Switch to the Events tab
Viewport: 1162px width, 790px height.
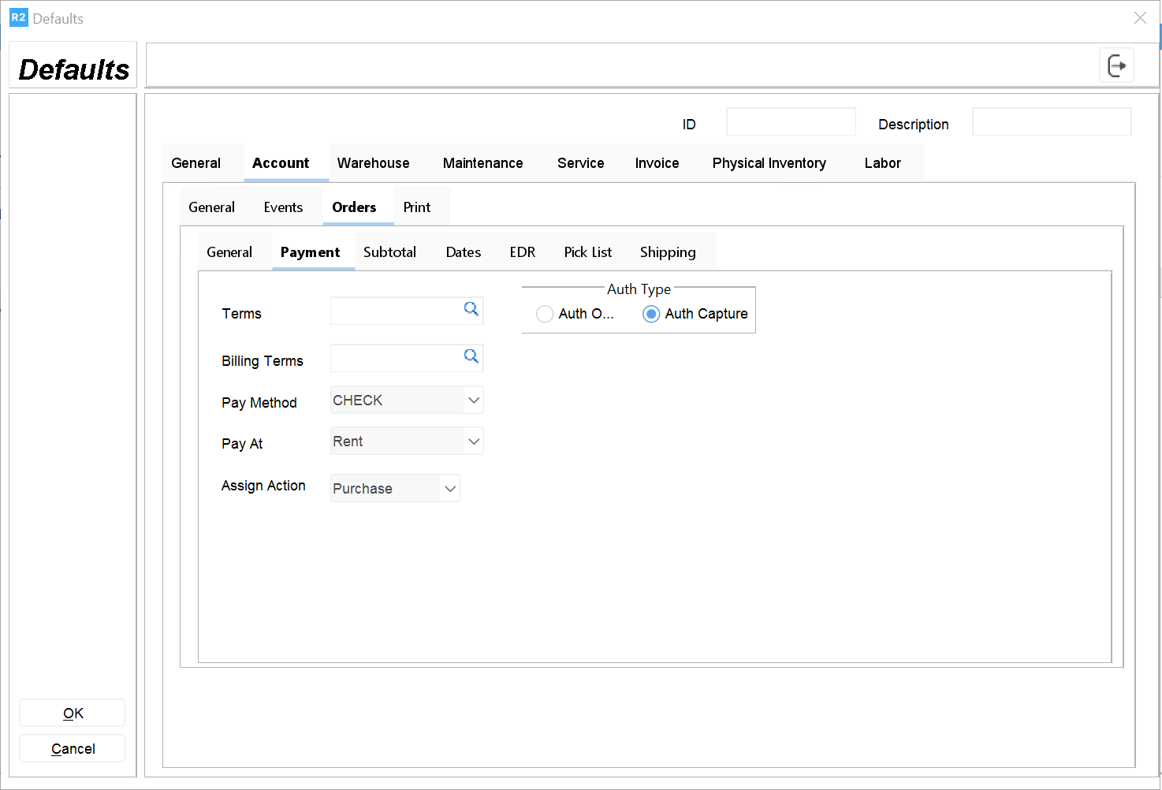pyautogui.click(x=283, y=207)
